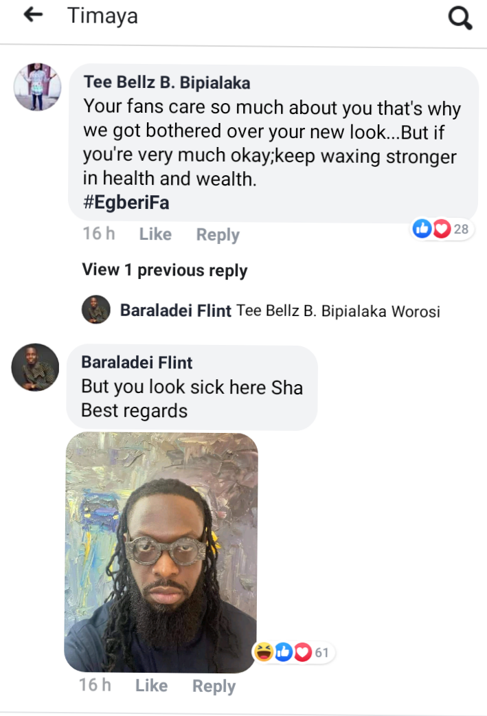Open search with the magnifier icon
Viewport: 487px width, 716px height.
tap(460, 18)
